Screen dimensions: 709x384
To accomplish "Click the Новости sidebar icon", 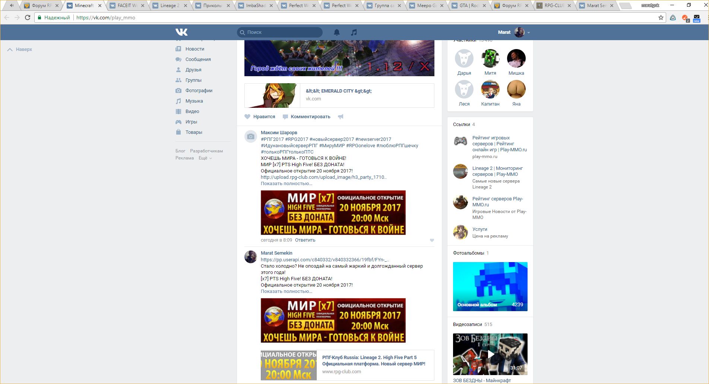I will click(178, 49).
